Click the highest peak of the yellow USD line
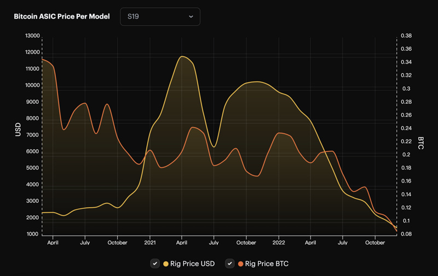438x276 pixels. point(182,56)
